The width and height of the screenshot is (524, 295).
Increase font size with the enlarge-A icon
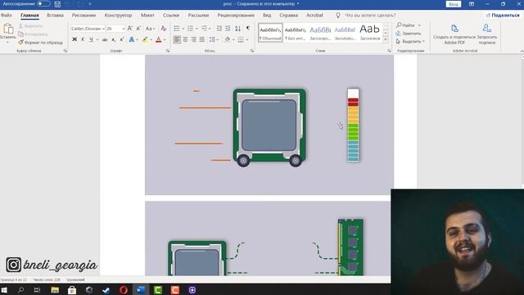click(x=130, y=29)
